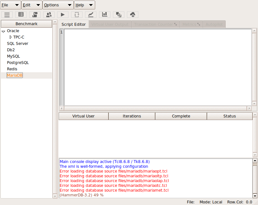Click the 'Main console display active' console line

[105, 162]
